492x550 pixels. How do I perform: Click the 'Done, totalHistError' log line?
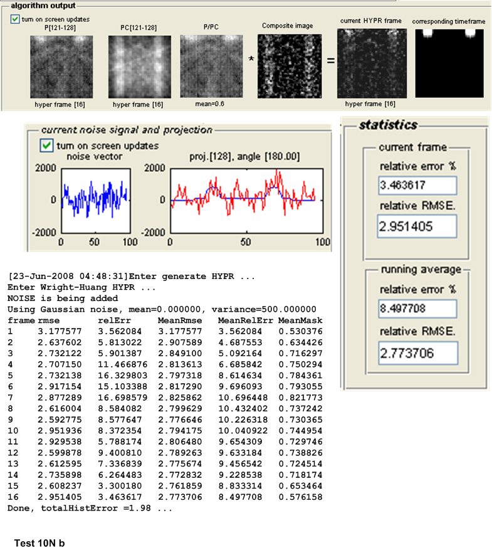coord(89,507)
